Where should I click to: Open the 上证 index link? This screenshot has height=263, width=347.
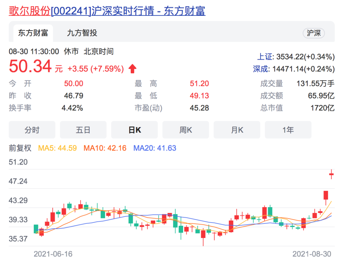pos(264,57)
